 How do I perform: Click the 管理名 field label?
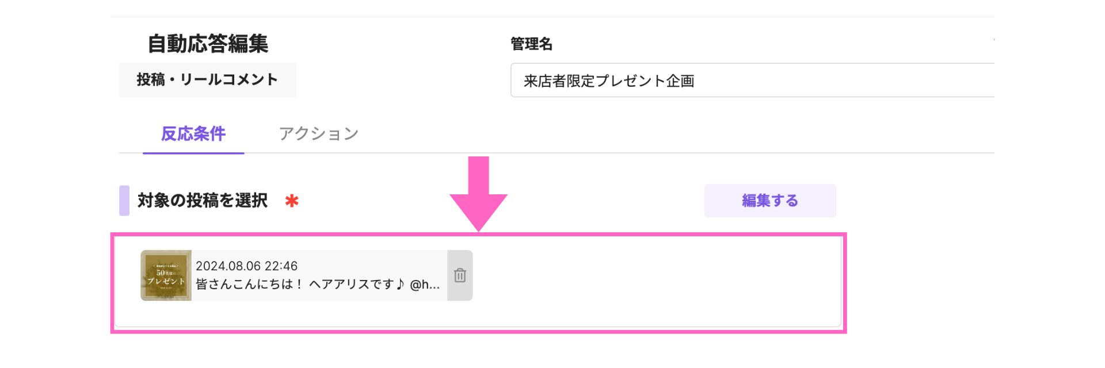coord(531,44)
